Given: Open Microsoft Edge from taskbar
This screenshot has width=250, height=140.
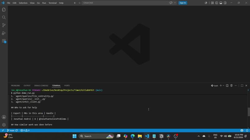Looking at the screenshot, I should point(133,136).
